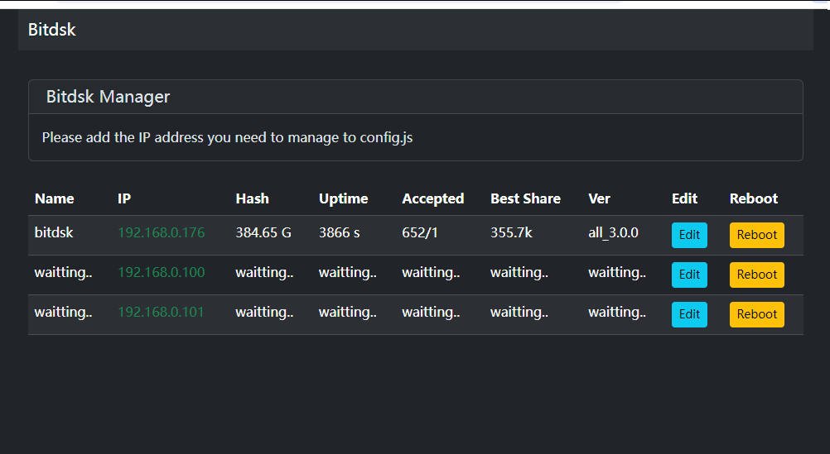
Task: Click the hash value 384.65 G
Action: point(263,232)
